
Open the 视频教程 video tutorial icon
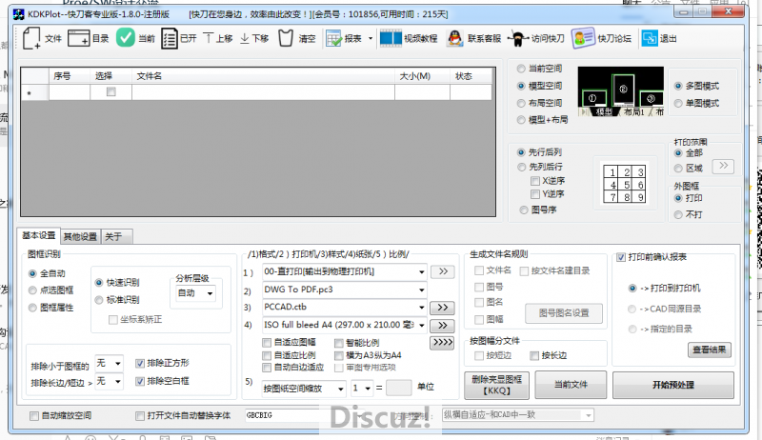click(x=391, y=38)
